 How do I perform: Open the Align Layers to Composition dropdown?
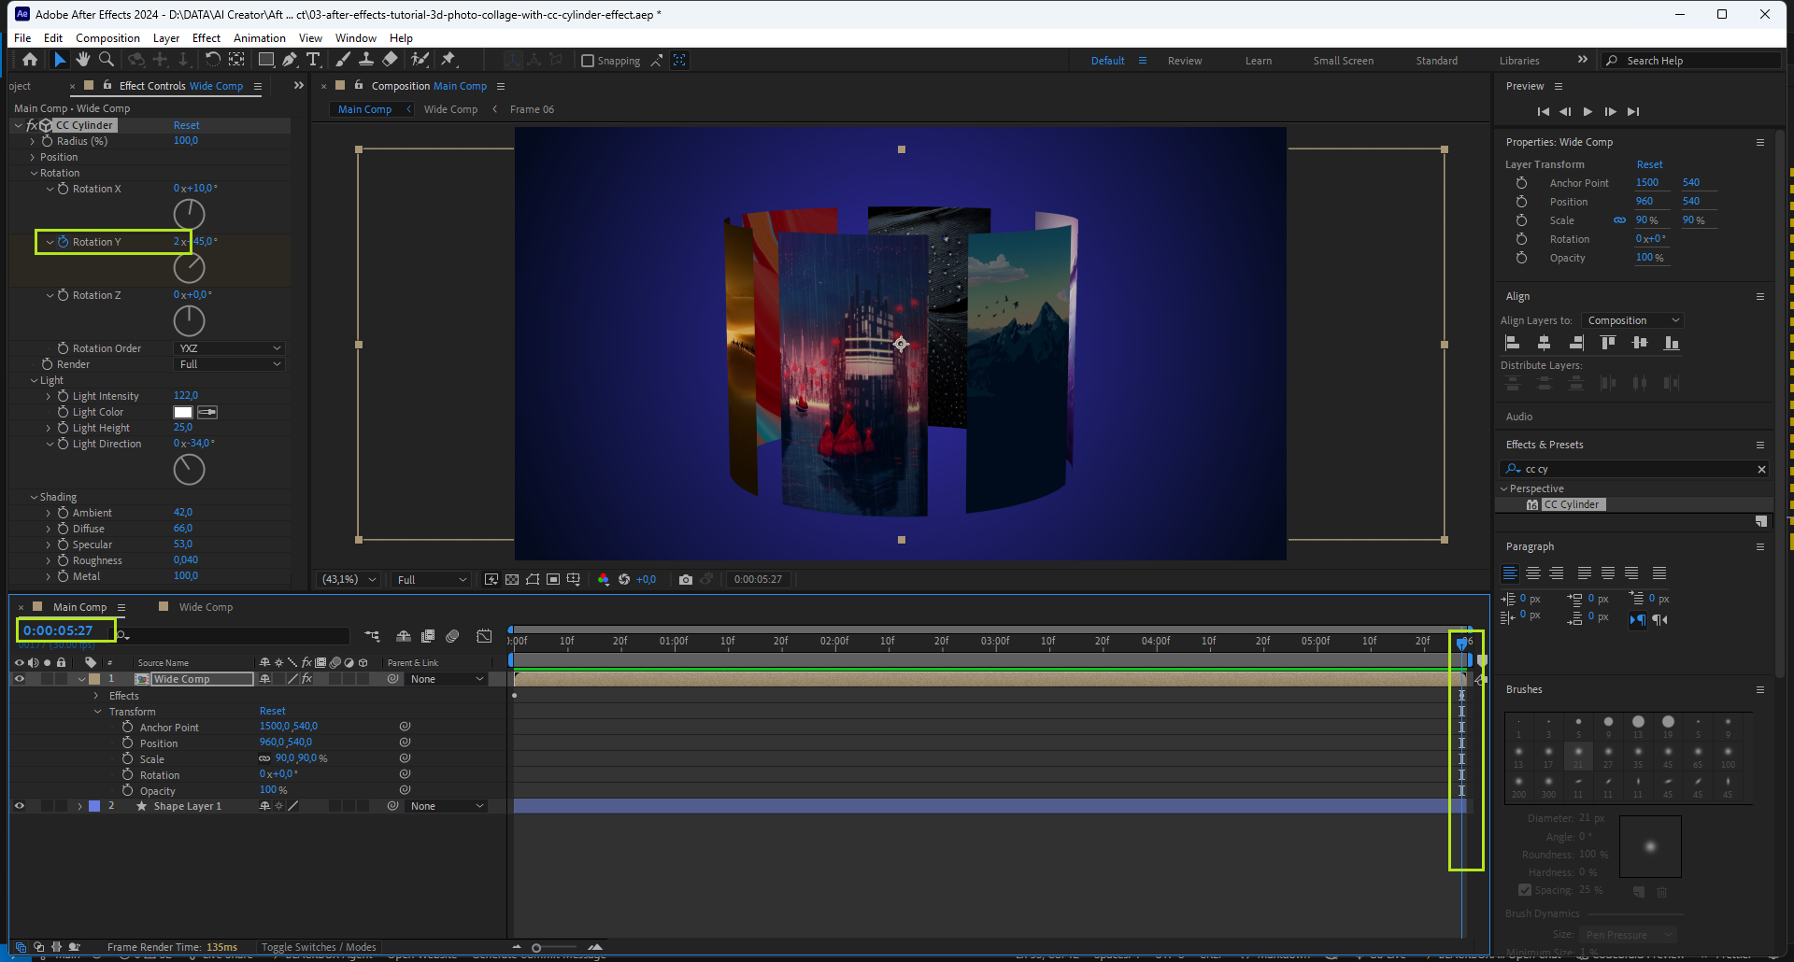click(x=1632, y=320)
